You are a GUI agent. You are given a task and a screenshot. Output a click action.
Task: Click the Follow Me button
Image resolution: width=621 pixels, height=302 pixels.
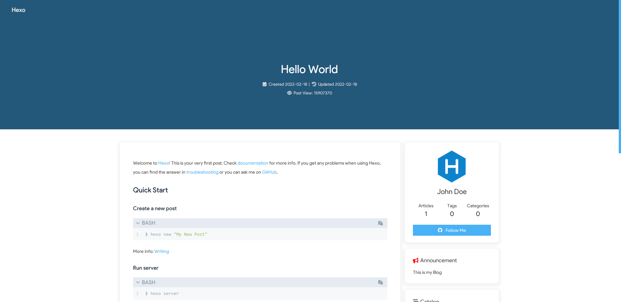[x=452, y=230]
